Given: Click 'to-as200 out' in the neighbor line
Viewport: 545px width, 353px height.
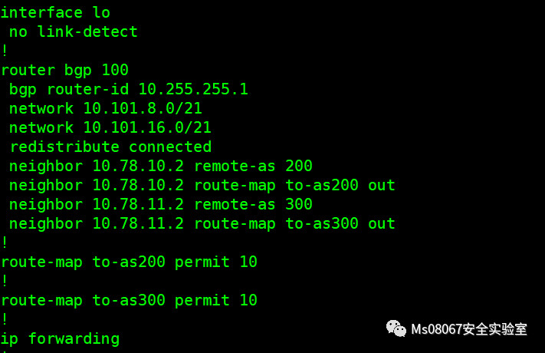Looking at the screenshot, I should coord(340,185).
